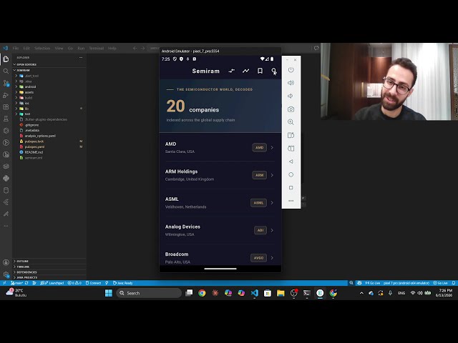Click the errors and warnings count in status bar
The image size is (458, 343).
(x=74, y=283)
